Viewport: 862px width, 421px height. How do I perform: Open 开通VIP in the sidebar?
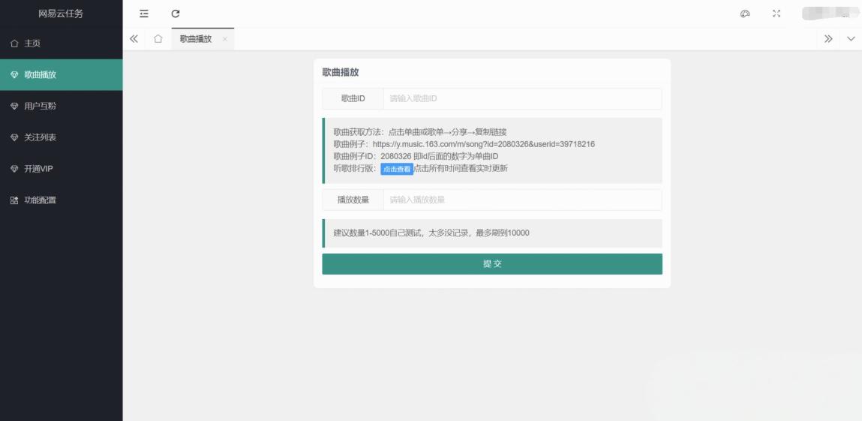61,169
